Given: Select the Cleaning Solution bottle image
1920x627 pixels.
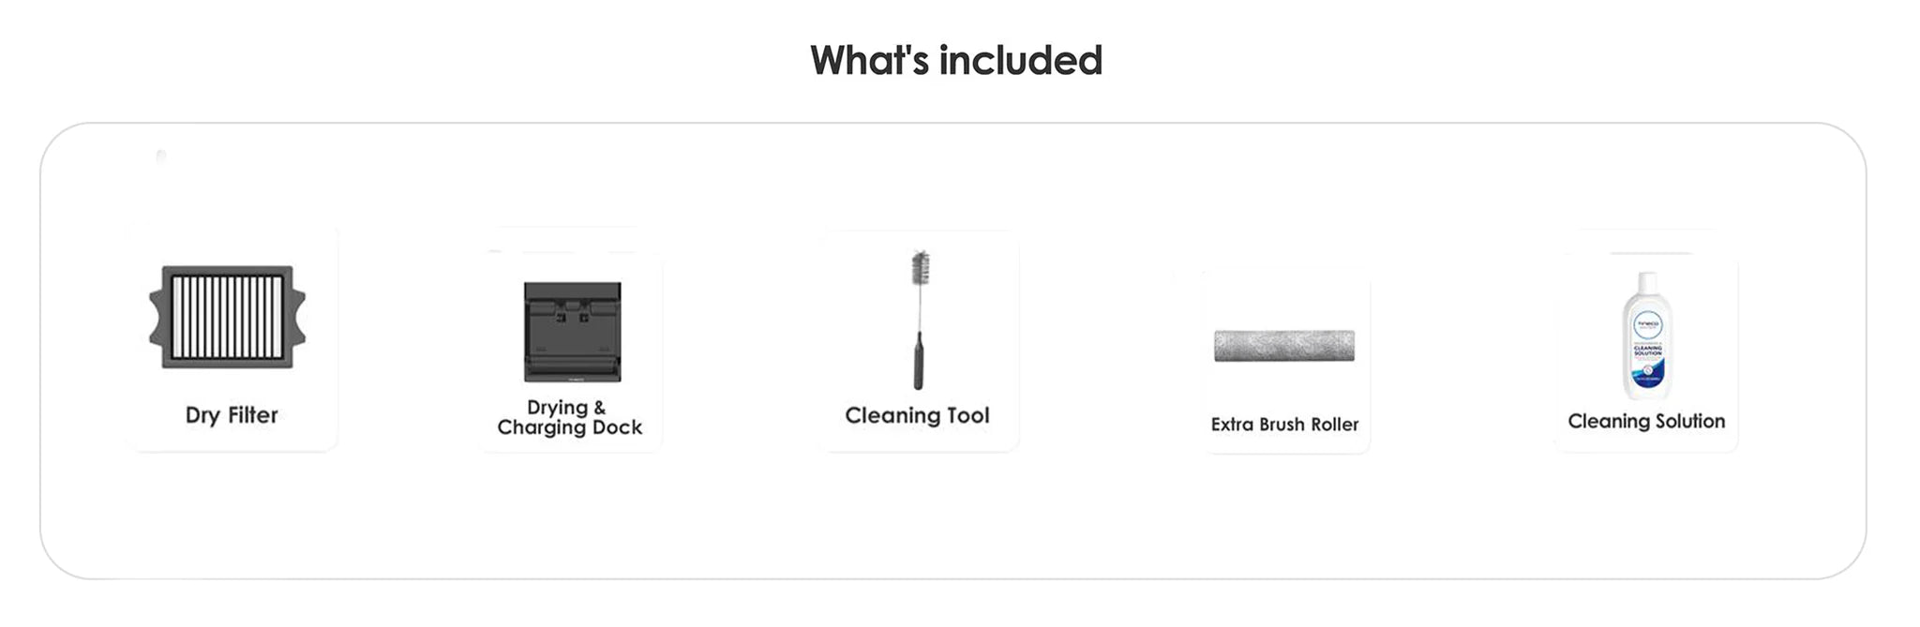Looking at the screenshot, I should tap(1646, 336).
